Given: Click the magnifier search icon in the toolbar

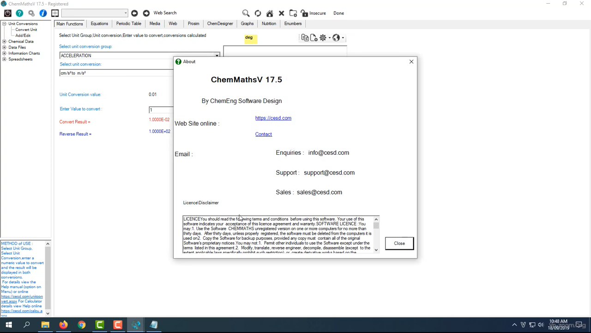Looking at the screenshot, I should [246, 13].
